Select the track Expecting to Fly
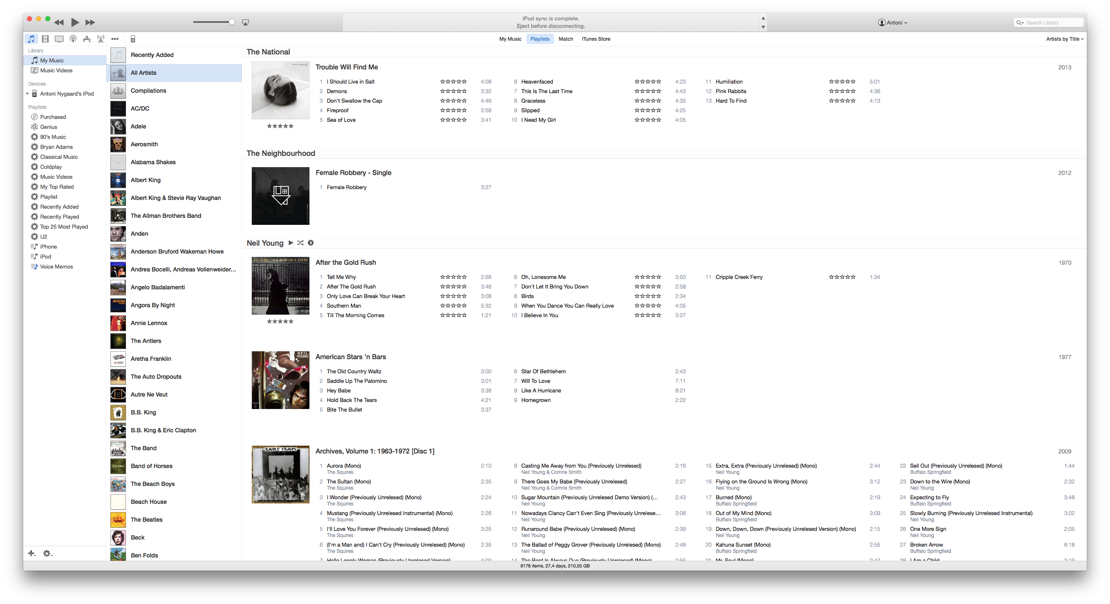This screenshot has width=1110, height=604. pos(929,498)
